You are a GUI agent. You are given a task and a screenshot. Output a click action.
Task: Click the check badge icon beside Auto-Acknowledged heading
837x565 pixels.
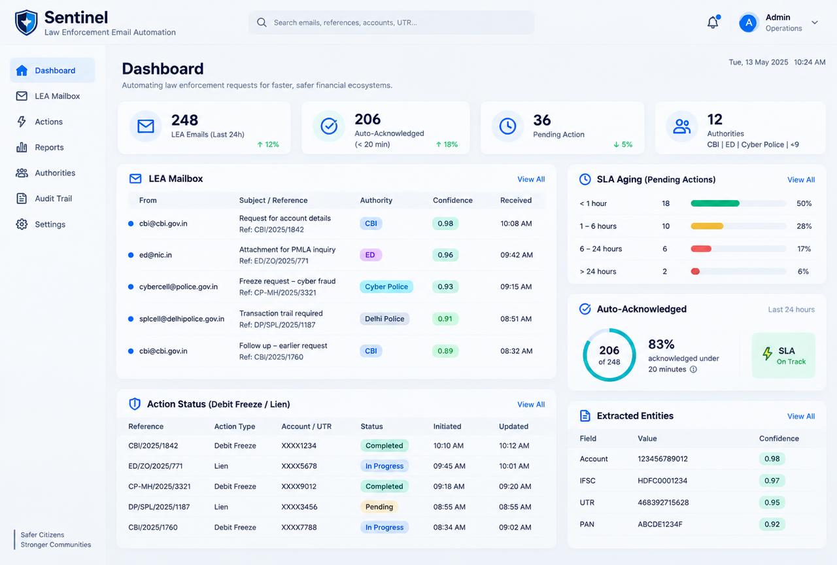pos(585,309)
